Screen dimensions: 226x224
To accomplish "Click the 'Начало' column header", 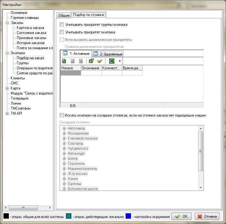I will tap(70, 68).
